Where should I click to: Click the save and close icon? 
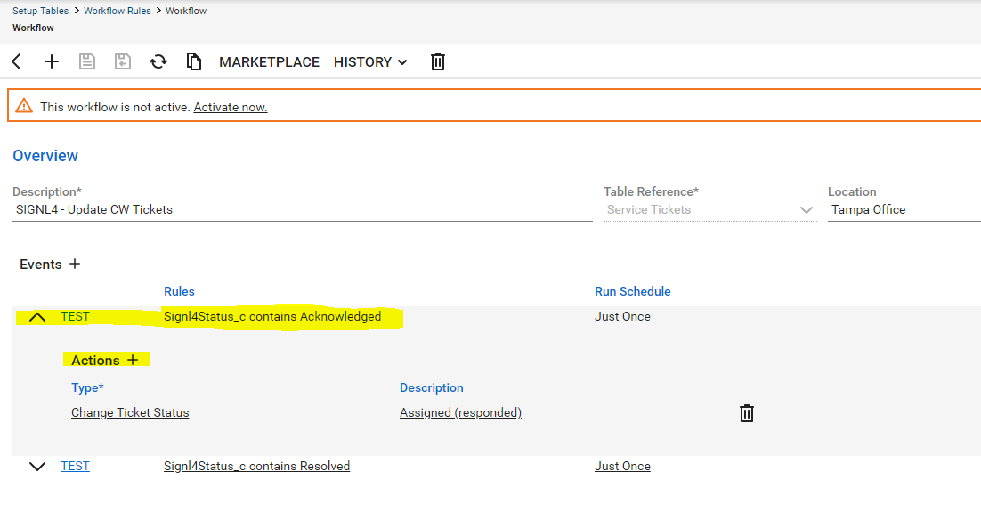click(123, 61)
